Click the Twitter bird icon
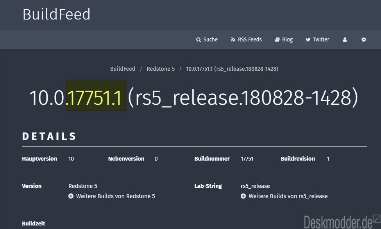Viewport: 381px width, 229px height. point(308,39)
